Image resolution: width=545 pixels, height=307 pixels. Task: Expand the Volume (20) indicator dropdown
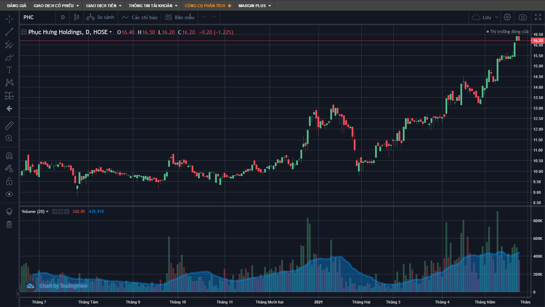(47, 212)
